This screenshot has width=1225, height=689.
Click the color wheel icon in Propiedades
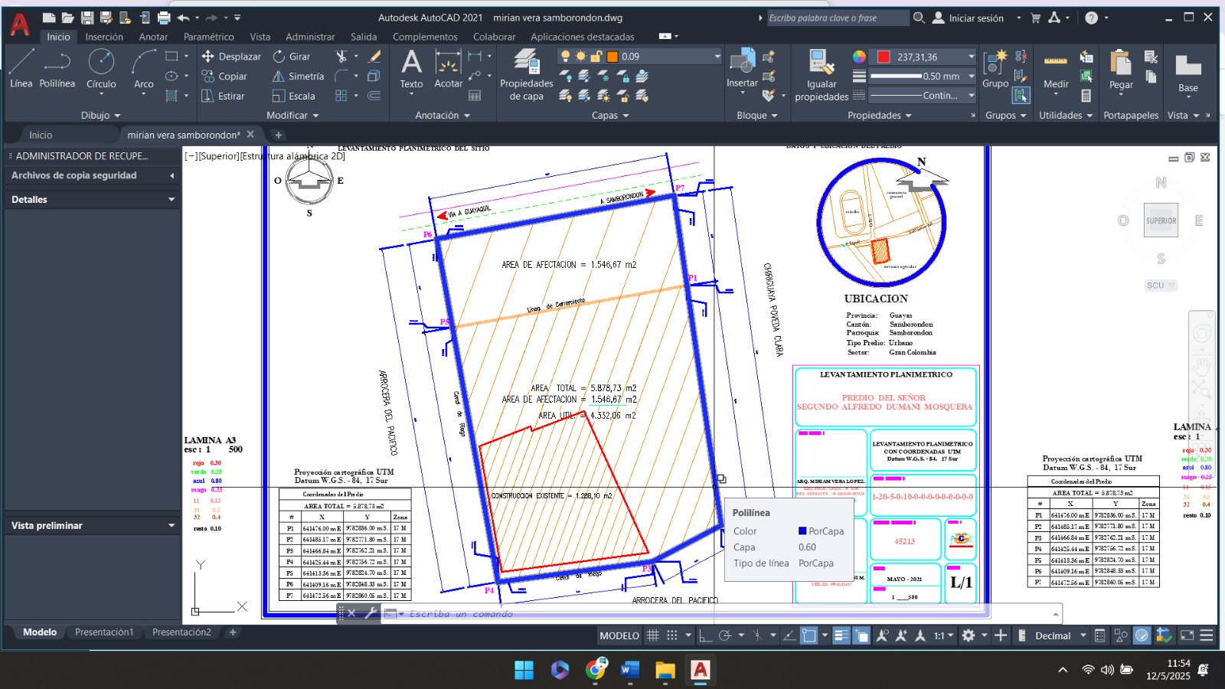coord(859,57)
